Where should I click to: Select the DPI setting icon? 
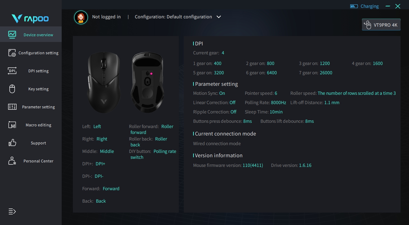click(12, 71)
